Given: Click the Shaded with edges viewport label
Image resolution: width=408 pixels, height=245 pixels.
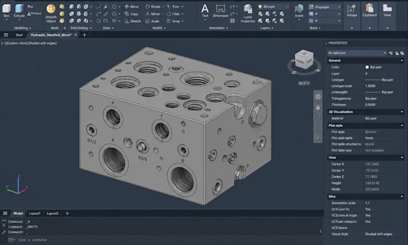Looking at the screenshot, I should pyautogui.click(x=42, y=43).
